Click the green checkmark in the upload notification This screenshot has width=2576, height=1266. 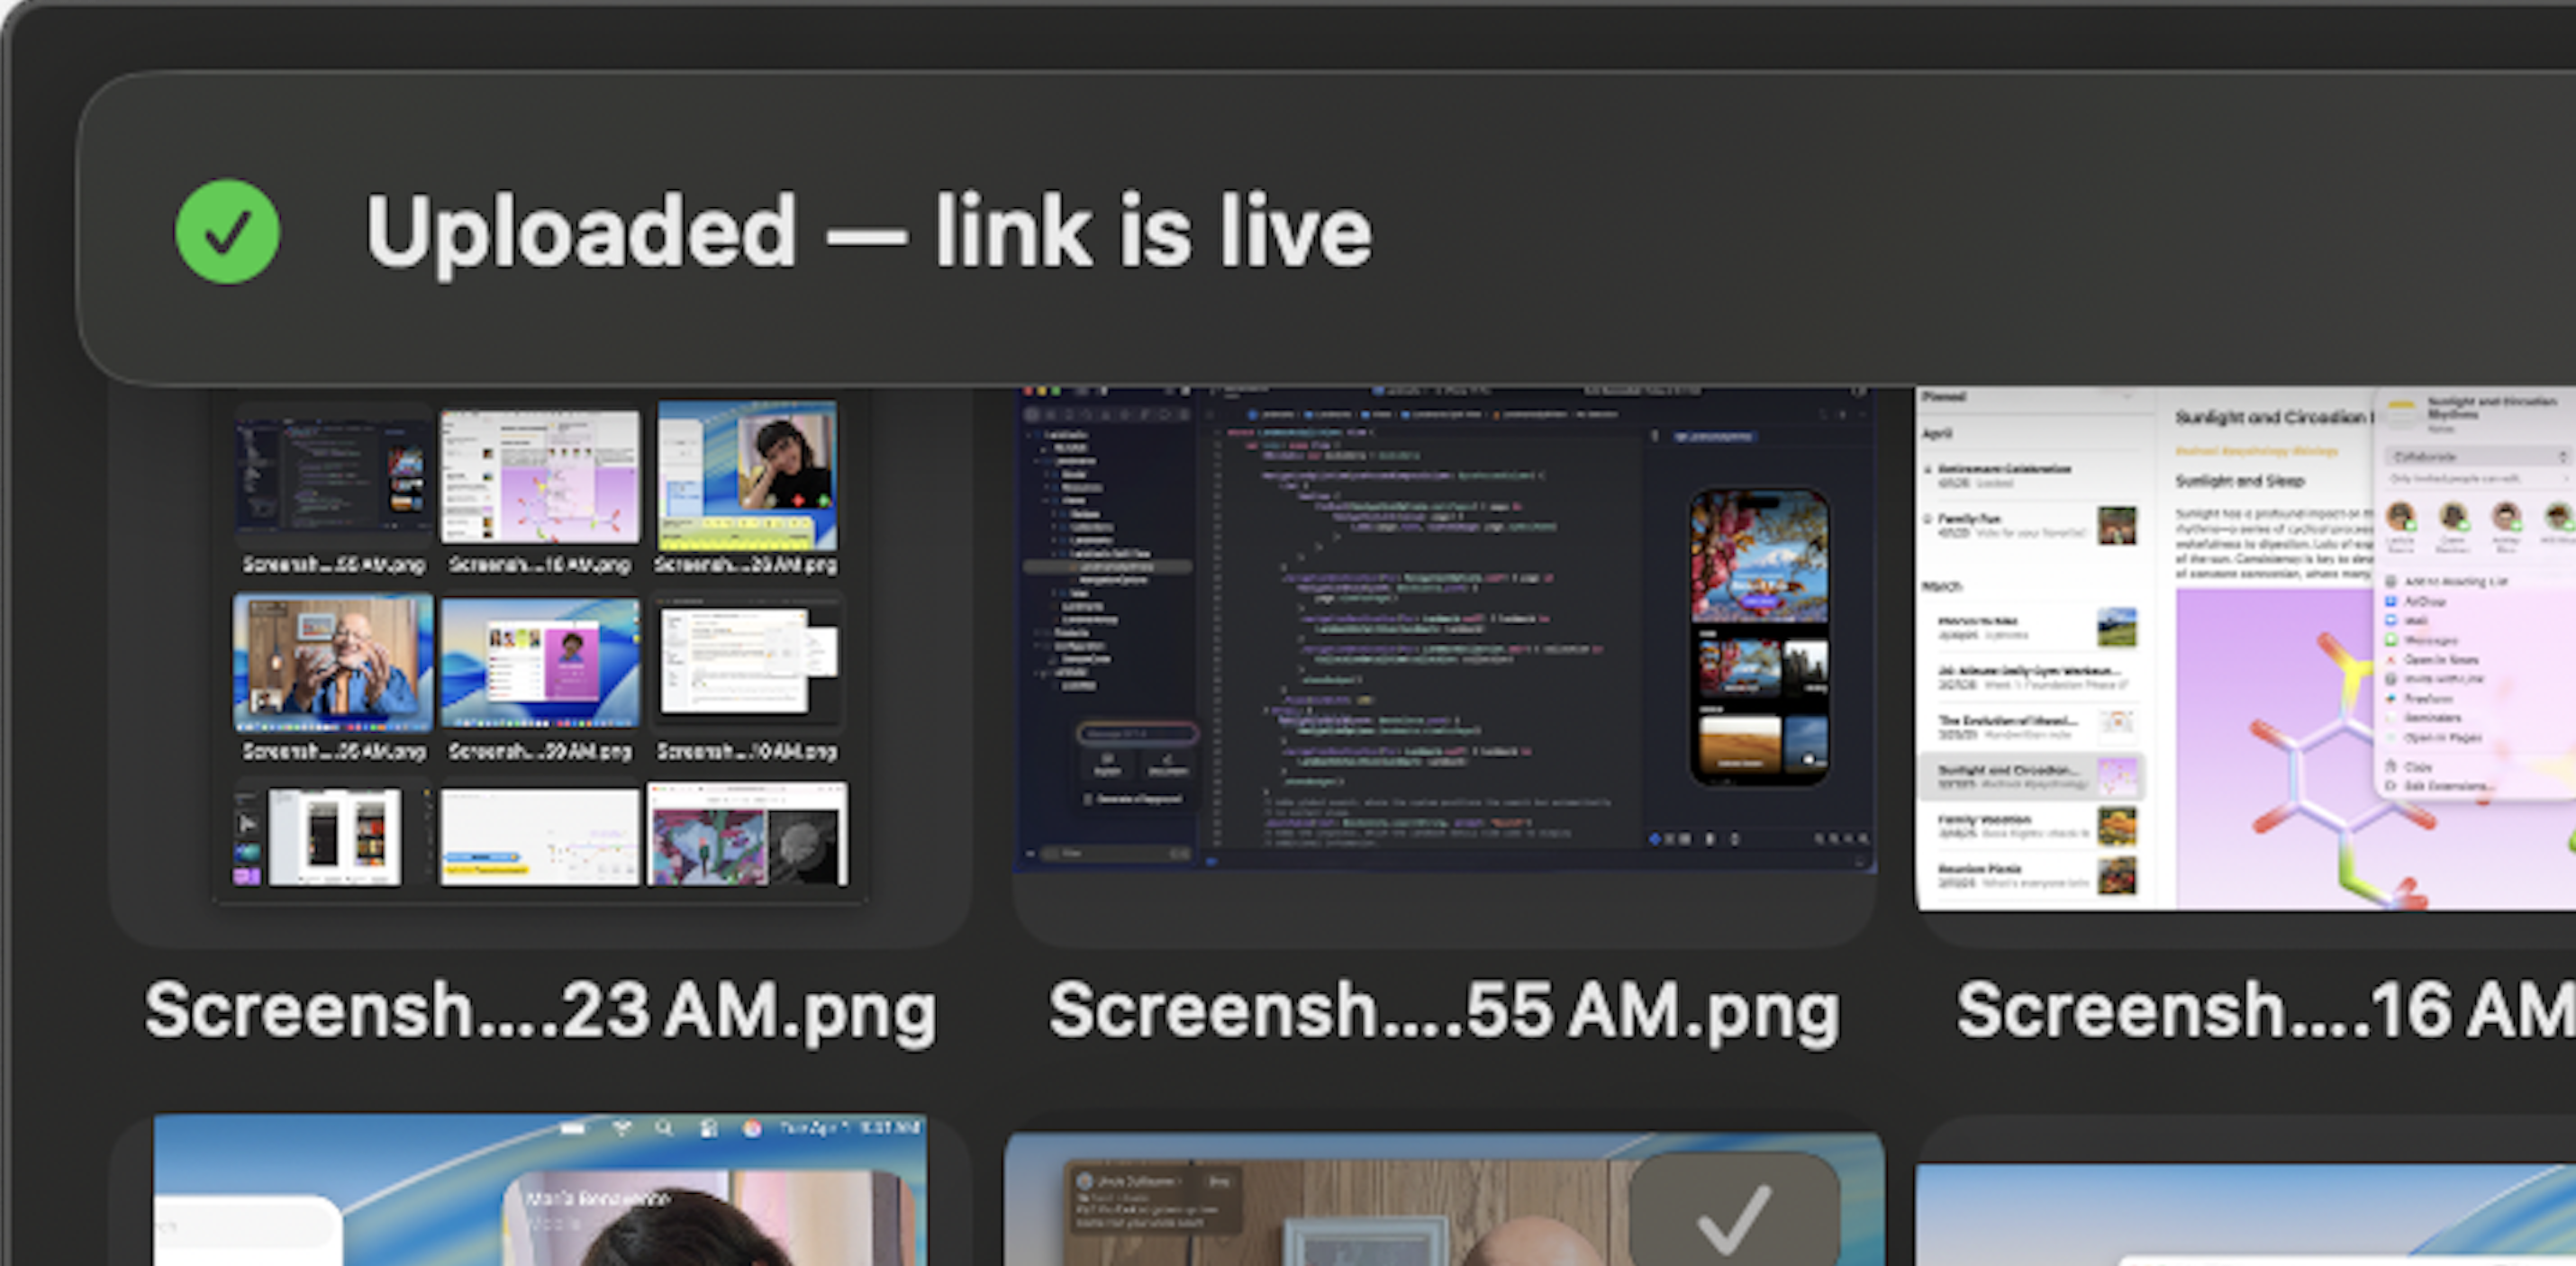pyautogui.click(x=225, y=232)
